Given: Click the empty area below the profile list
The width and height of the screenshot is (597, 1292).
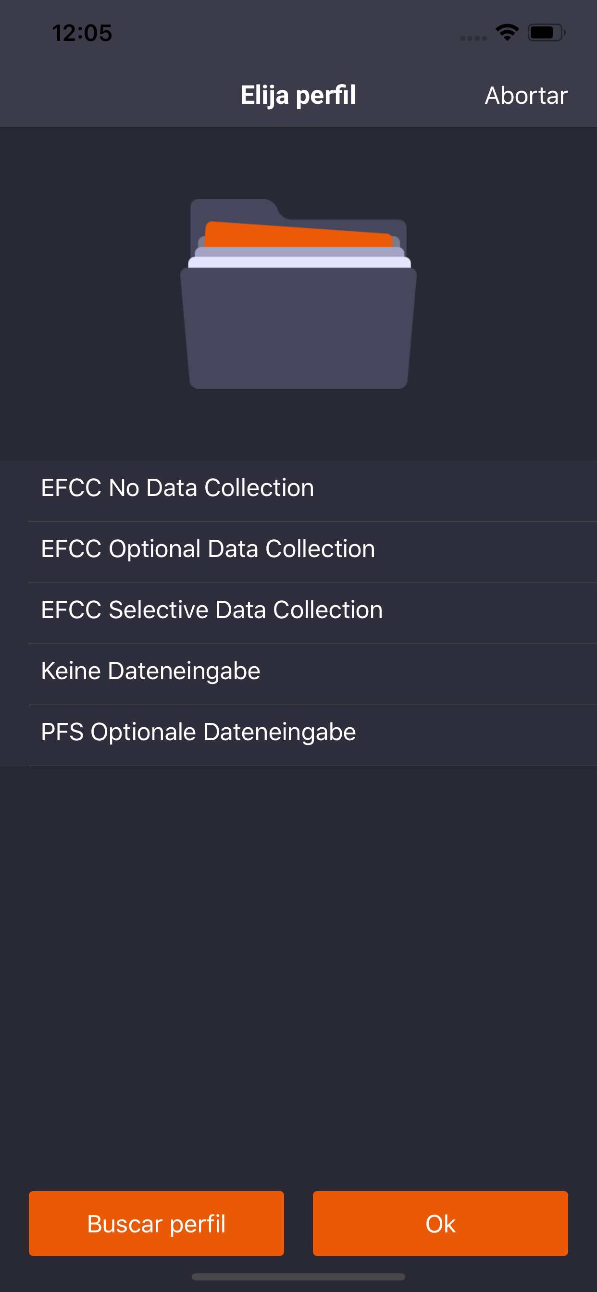Looking at the screenshot, I should click(x=298, y=953).
